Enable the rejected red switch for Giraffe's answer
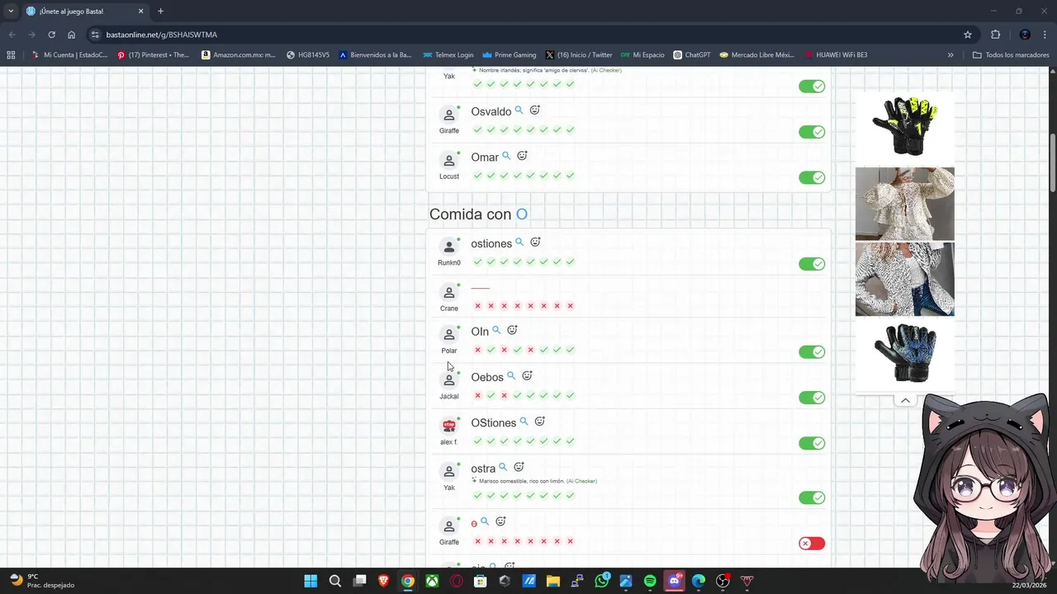1057x594 pixels. pyautogui.click(x=812, y=543)
